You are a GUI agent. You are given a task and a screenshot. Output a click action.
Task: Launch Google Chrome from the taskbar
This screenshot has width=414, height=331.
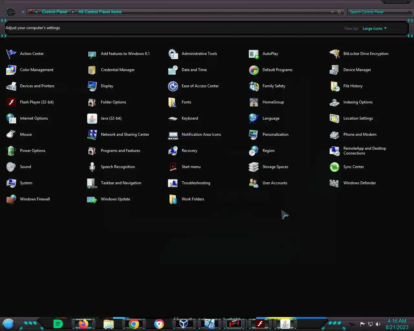(134, 324)
